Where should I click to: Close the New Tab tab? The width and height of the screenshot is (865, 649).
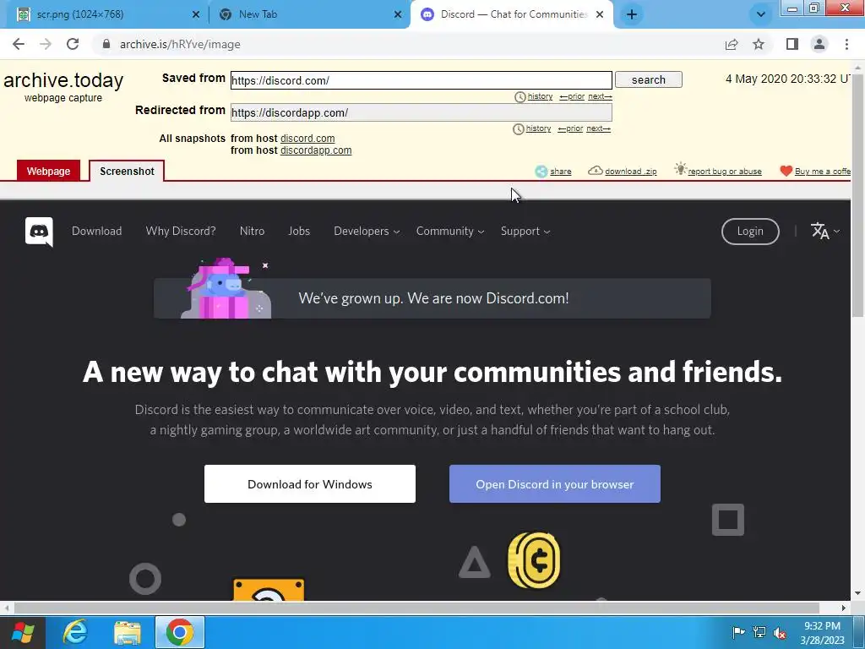pos(398,14)
